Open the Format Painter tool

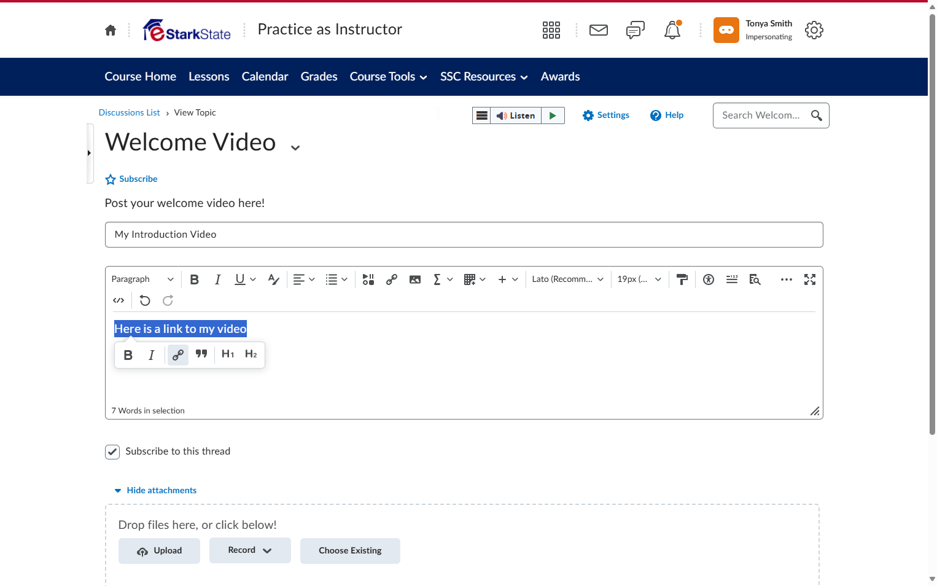682,279
